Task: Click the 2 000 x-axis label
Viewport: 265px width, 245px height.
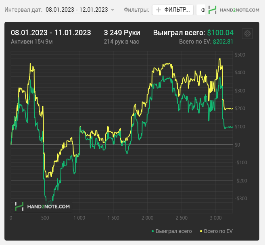Action: (x=147, y=218)
